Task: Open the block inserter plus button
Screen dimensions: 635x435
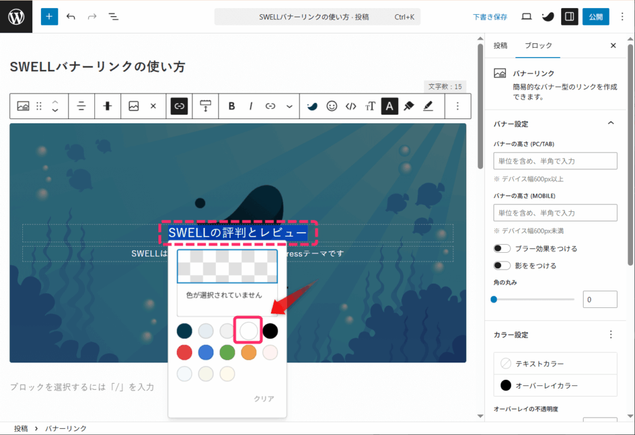Action: coord(50,17)
